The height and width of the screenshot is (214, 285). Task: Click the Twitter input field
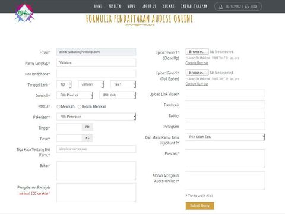(x=225, y=115)
